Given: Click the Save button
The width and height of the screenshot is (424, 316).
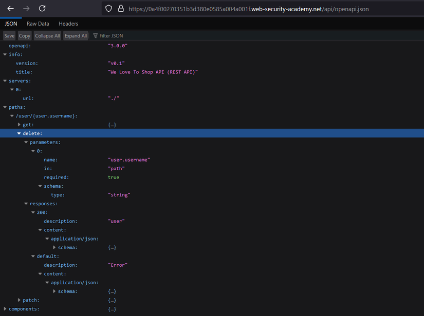Looking at the screenshot, I should (x=9, y=35).
